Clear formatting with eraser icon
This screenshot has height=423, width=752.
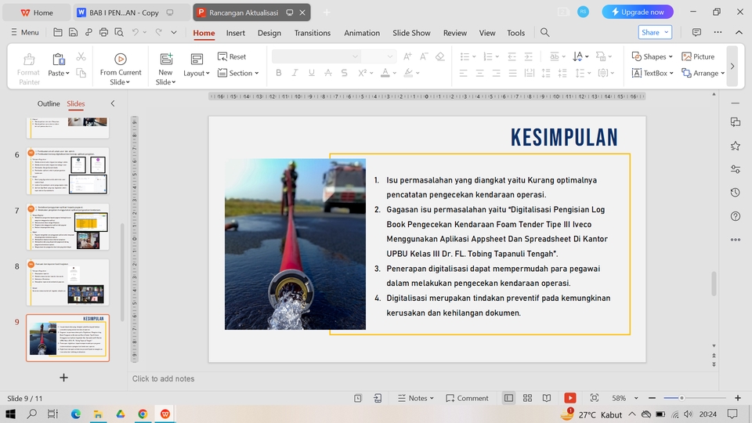439,56
